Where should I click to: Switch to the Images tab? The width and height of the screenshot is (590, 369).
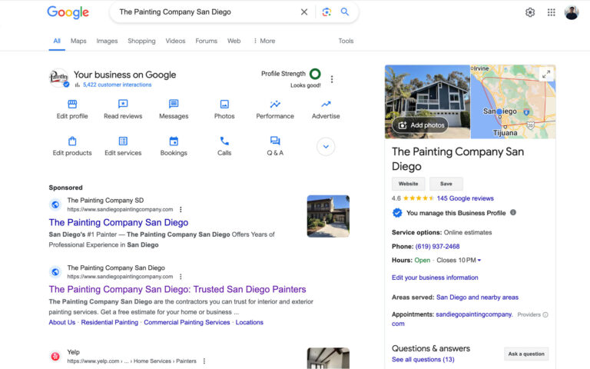click(107, 41)
